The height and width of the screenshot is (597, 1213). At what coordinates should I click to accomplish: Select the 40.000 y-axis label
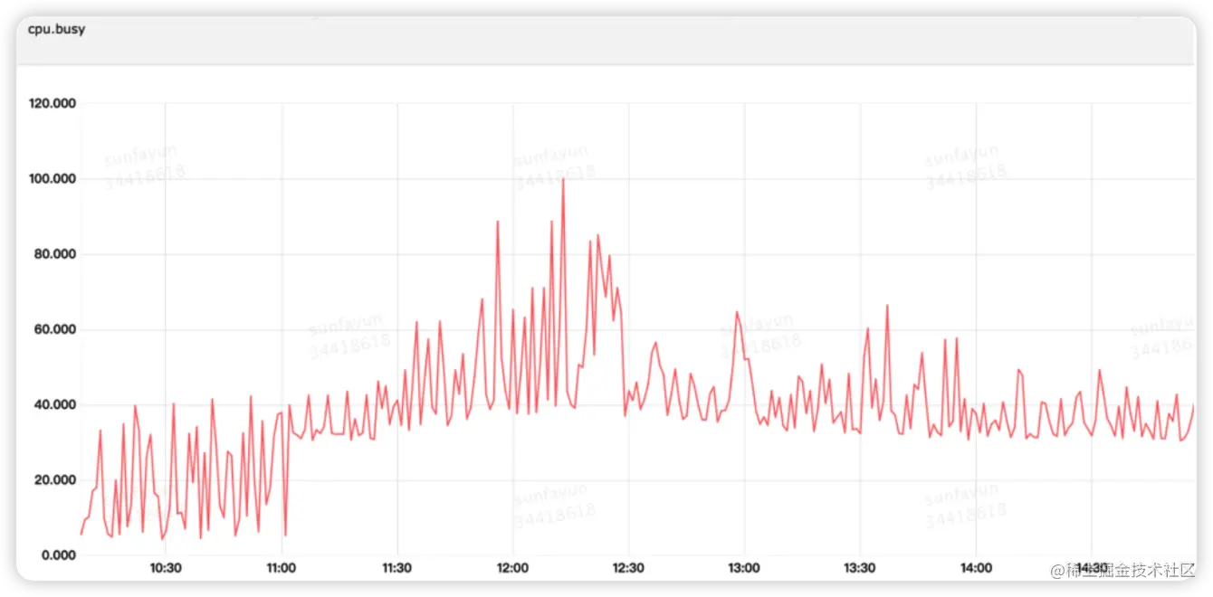coord(55,404)
